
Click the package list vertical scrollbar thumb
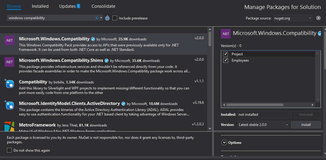[x=210, y=39]
